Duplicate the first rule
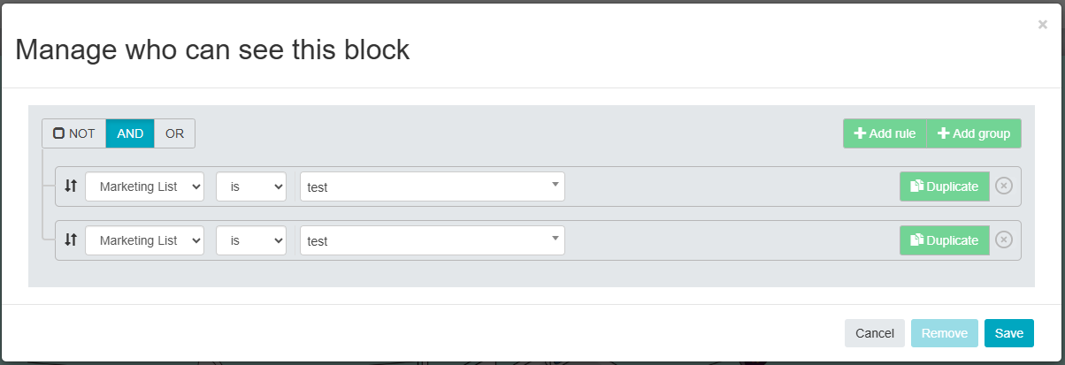The width and height of the screenshot is (1065, 365). coord(945,186)
